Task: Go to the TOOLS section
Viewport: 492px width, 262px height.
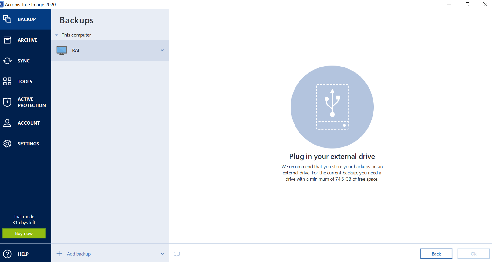Action: [25, 82]
